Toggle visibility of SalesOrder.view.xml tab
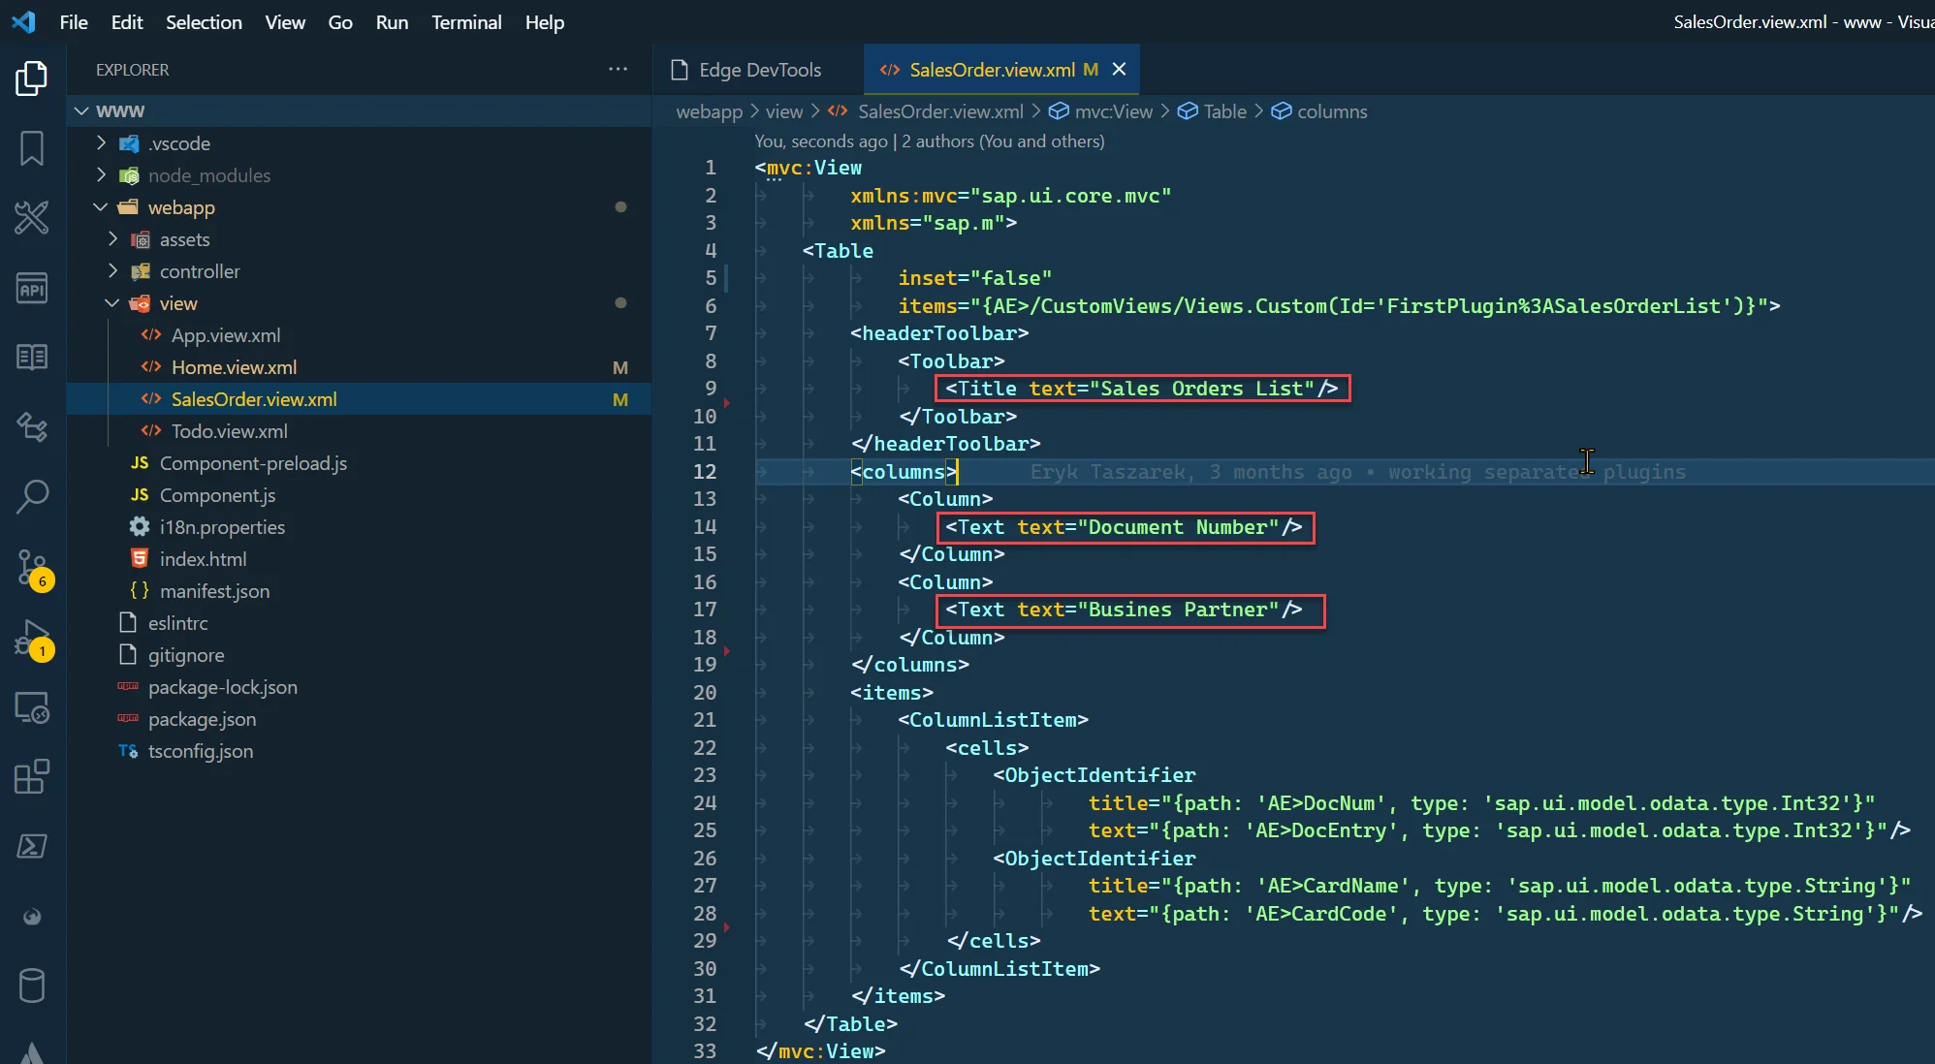The width and height of the screenshot is (1935, 1064). pos(1119,70)
